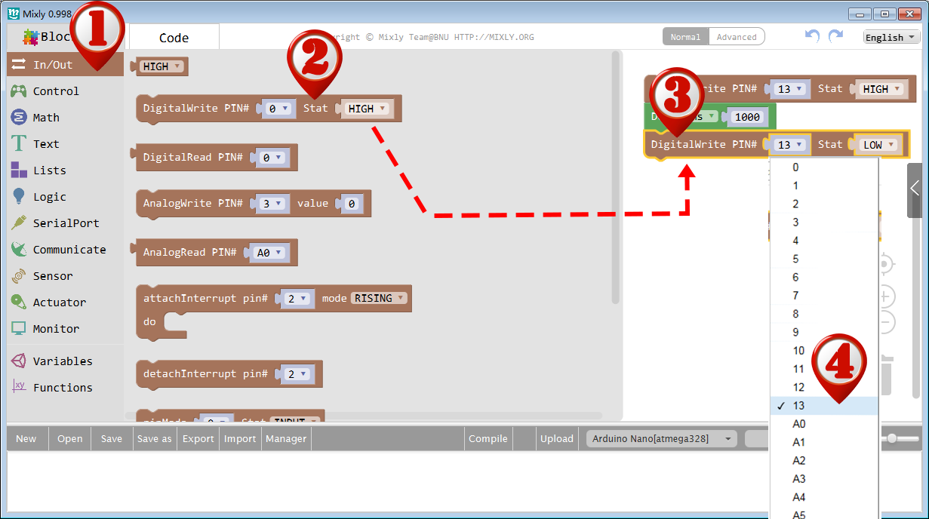Switch to Normal mode

(685, 37)
